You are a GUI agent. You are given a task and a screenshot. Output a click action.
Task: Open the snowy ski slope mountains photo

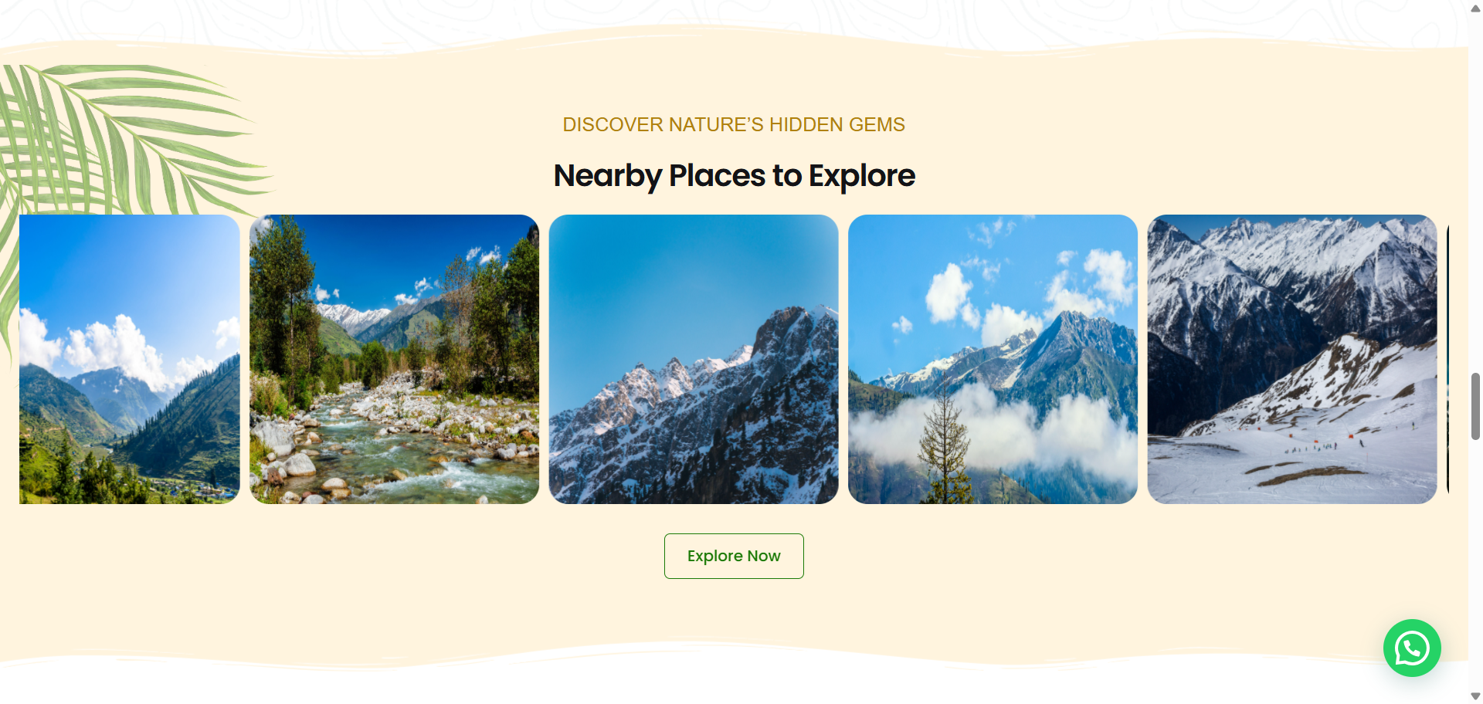pos(1292,359)
